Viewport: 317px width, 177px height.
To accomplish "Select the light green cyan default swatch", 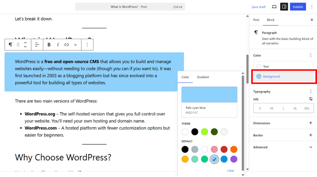I will coord(195,159).
